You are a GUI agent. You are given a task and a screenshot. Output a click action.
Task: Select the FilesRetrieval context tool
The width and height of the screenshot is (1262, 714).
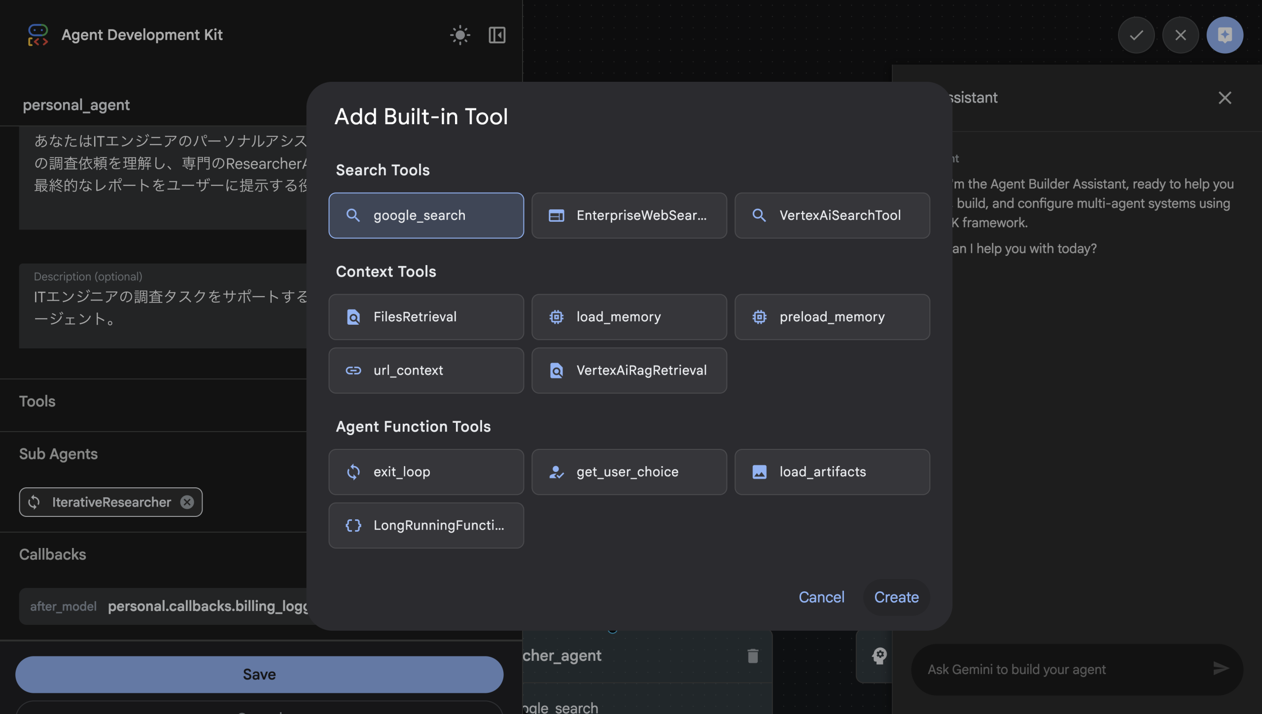point(425,317)
